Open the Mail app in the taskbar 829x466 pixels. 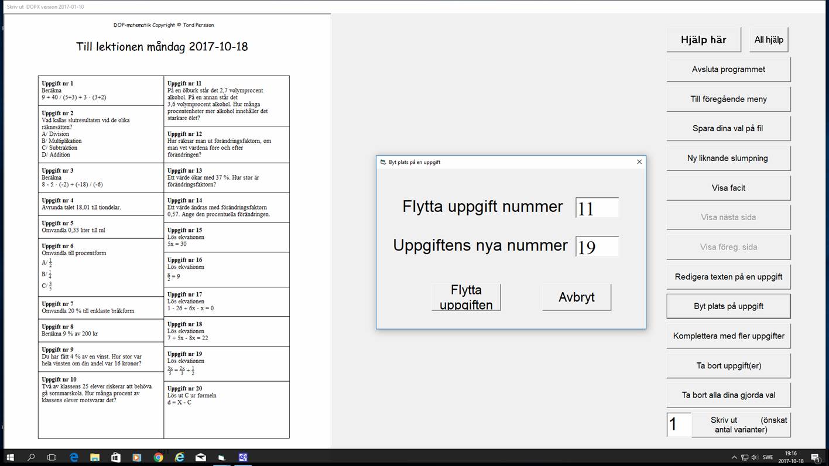[201, 457]
